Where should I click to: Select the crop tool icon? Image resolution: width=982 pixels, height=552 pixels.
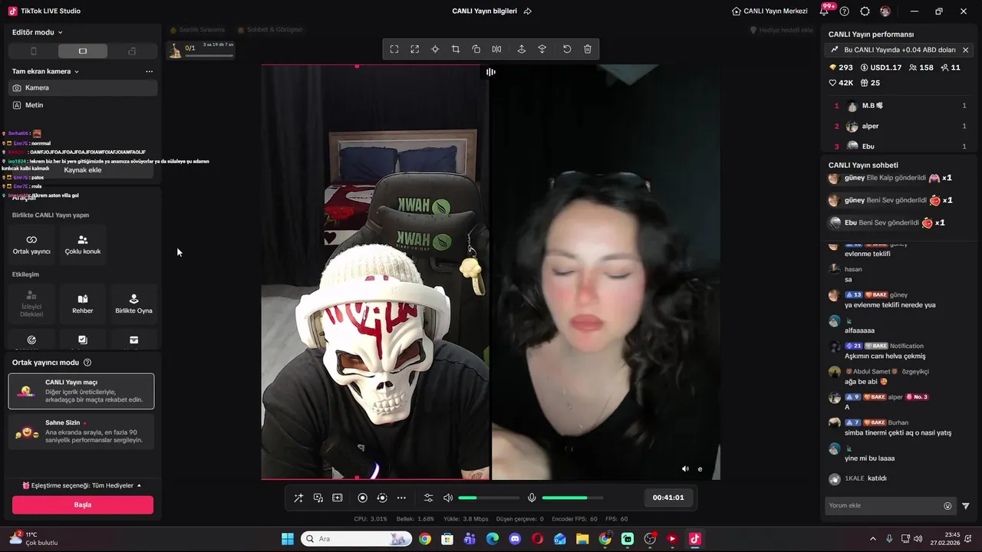click(x=456, y=49)
